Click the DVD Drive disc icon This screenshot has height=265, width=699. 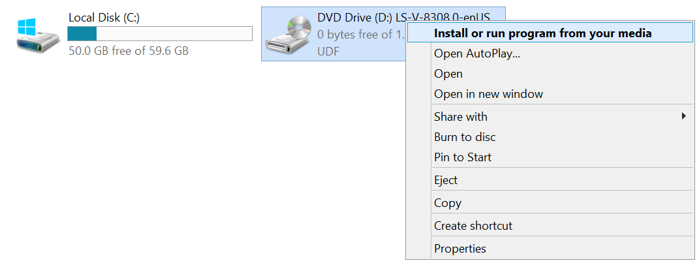pyautogui.click(x=289, y=34)
